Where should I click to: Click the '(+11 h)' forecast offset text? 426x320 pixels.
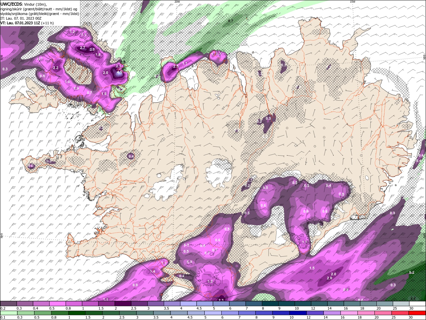pos(47,23)
